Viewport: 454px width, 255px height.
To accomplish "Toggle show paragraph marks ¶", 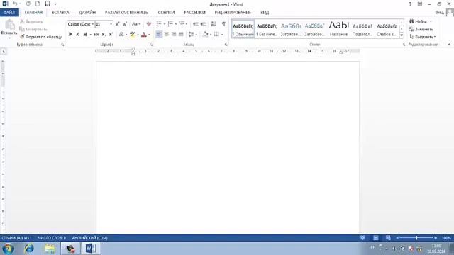I will 223,24.
